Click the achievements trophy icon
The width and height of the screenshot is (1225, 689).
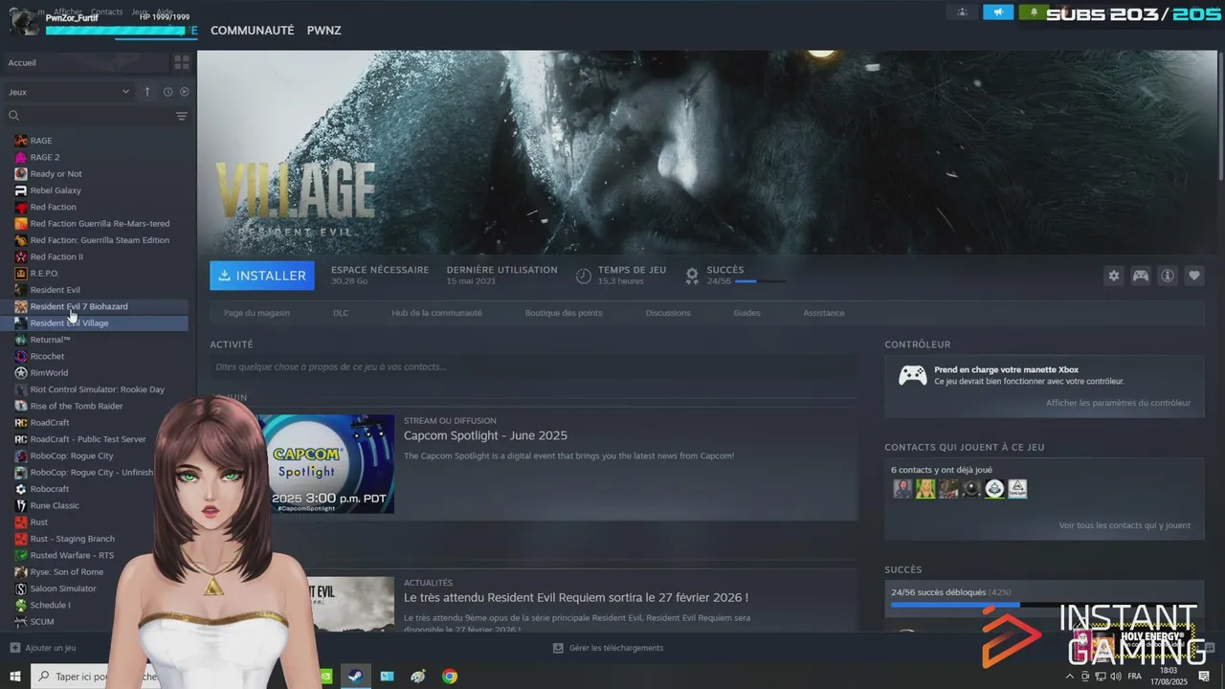coord(692,276)
